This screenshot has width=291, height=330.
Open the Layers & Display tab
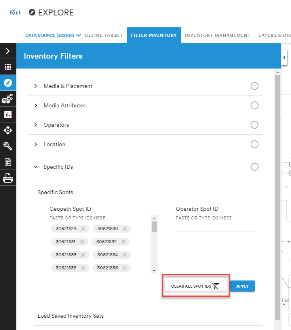point(275,35)
